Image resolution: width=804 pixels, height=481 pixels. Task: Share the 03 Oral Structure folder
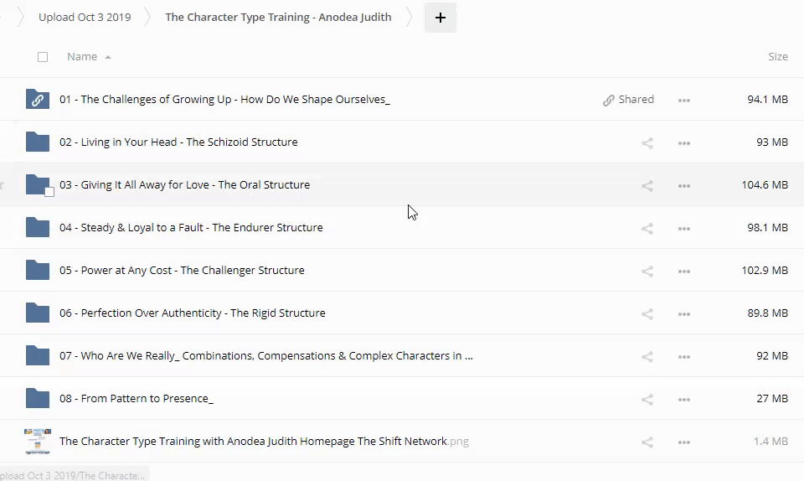coord(647,185)
